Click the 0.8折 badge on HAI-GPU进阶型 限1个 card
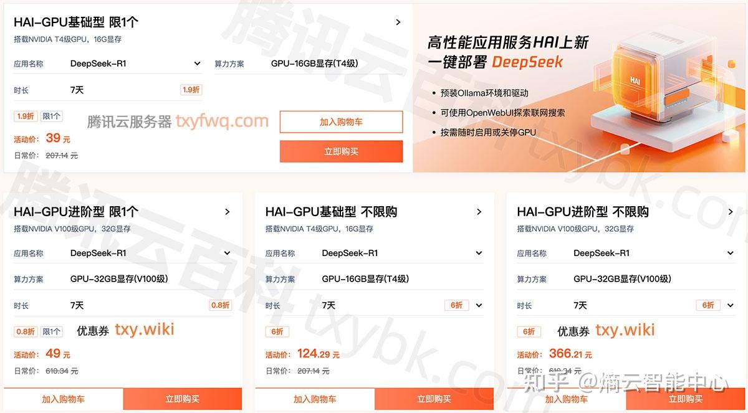This screenshot has height=413, width=748. pos(26,331)
